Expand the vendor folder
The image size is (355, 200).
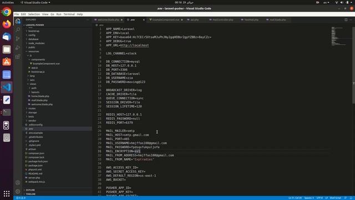point(32,121)
